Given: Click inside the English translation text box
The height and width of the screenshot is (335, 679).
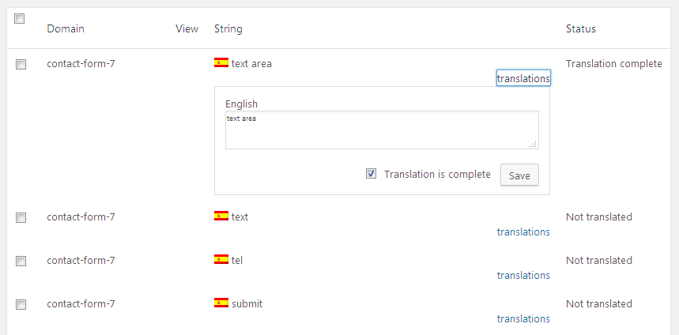Looking at the screenshot, I should 382,130.
